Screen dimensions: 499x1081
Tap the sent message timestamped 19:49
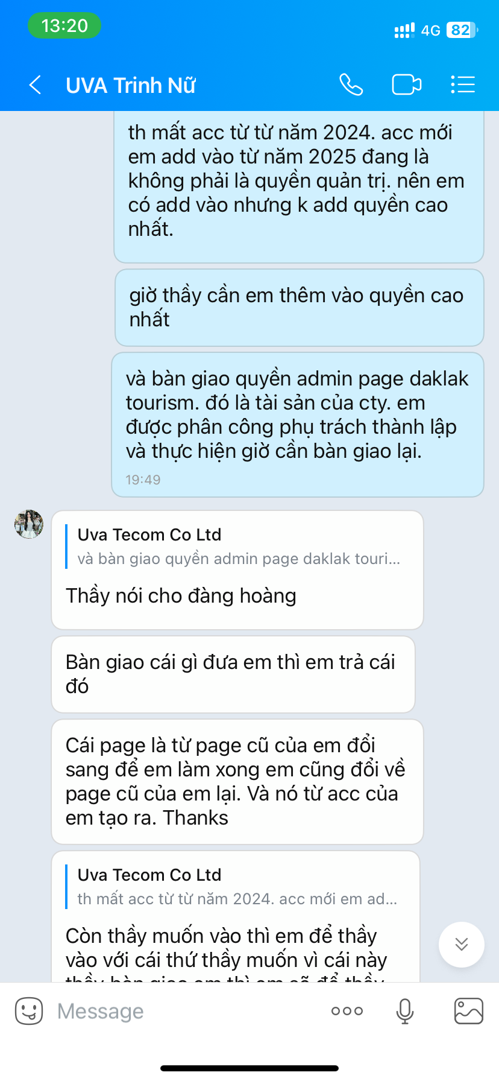click(x=298, y=425)
